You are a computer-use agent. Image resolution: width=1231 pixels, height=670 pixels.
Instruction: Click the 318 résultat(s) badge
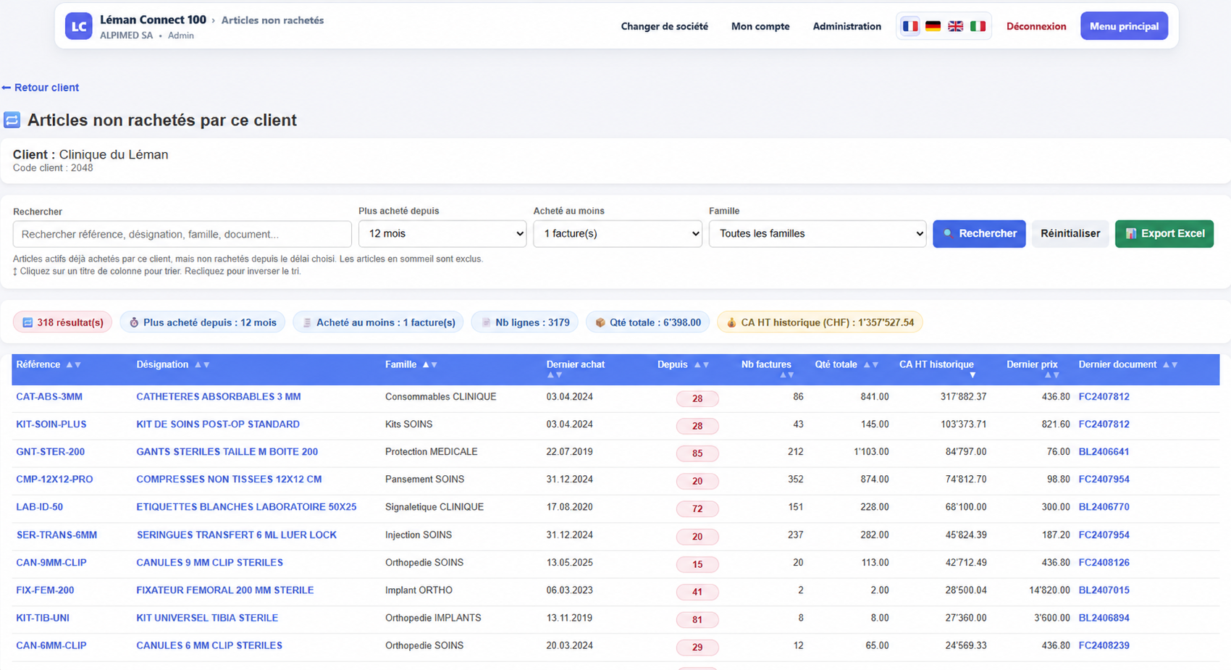63,322
